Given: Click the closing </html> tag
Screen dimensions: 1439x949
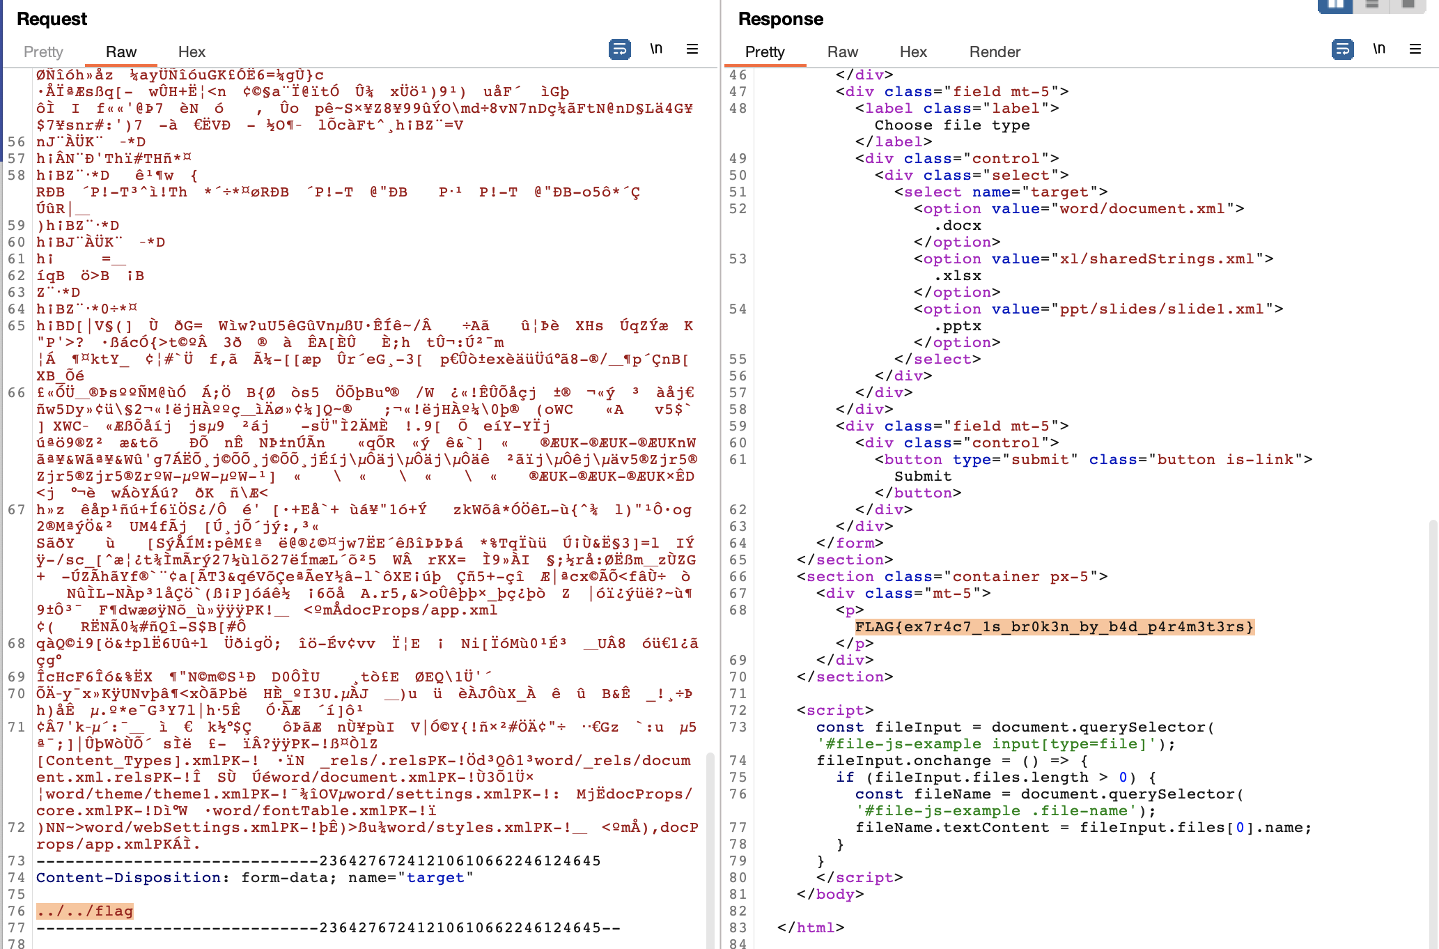Looking at the screenshot, I should [811, 927].
